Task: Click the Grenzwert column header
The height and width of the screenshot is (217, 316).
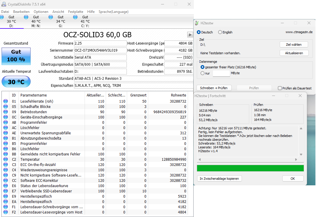Action: 138,95
